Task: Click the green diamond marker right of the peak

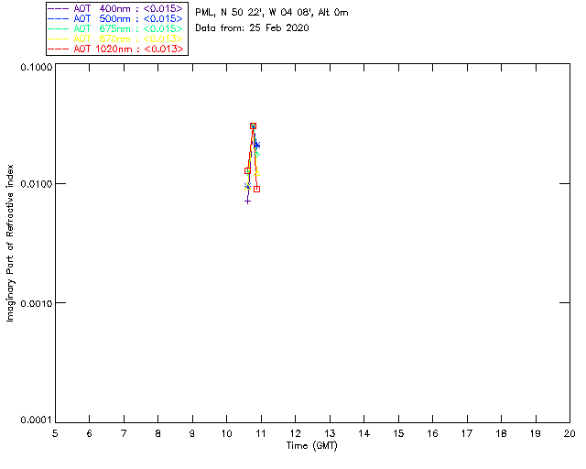Action: [x=256, y=154]
